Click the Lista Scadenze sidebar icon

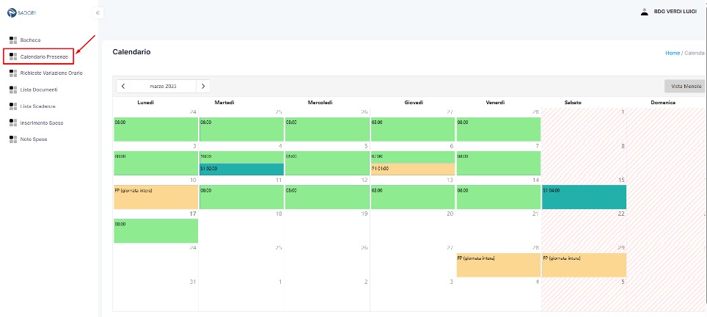12,106
